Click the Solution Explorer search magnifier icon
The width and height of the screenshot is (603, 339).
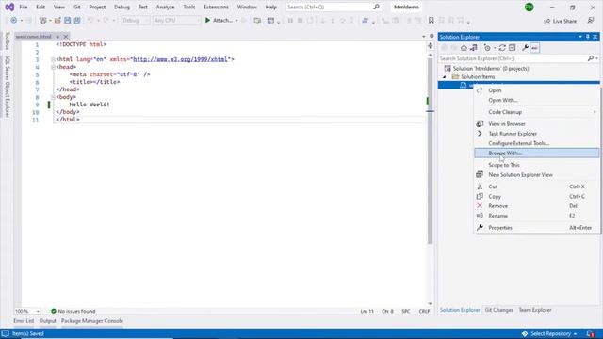coord(591,58)
